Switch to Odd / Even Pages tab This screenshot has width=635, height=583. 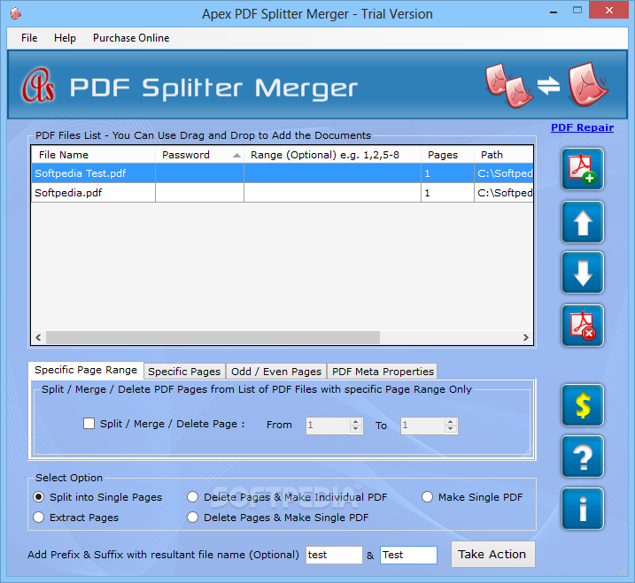(x=276, y=372)
